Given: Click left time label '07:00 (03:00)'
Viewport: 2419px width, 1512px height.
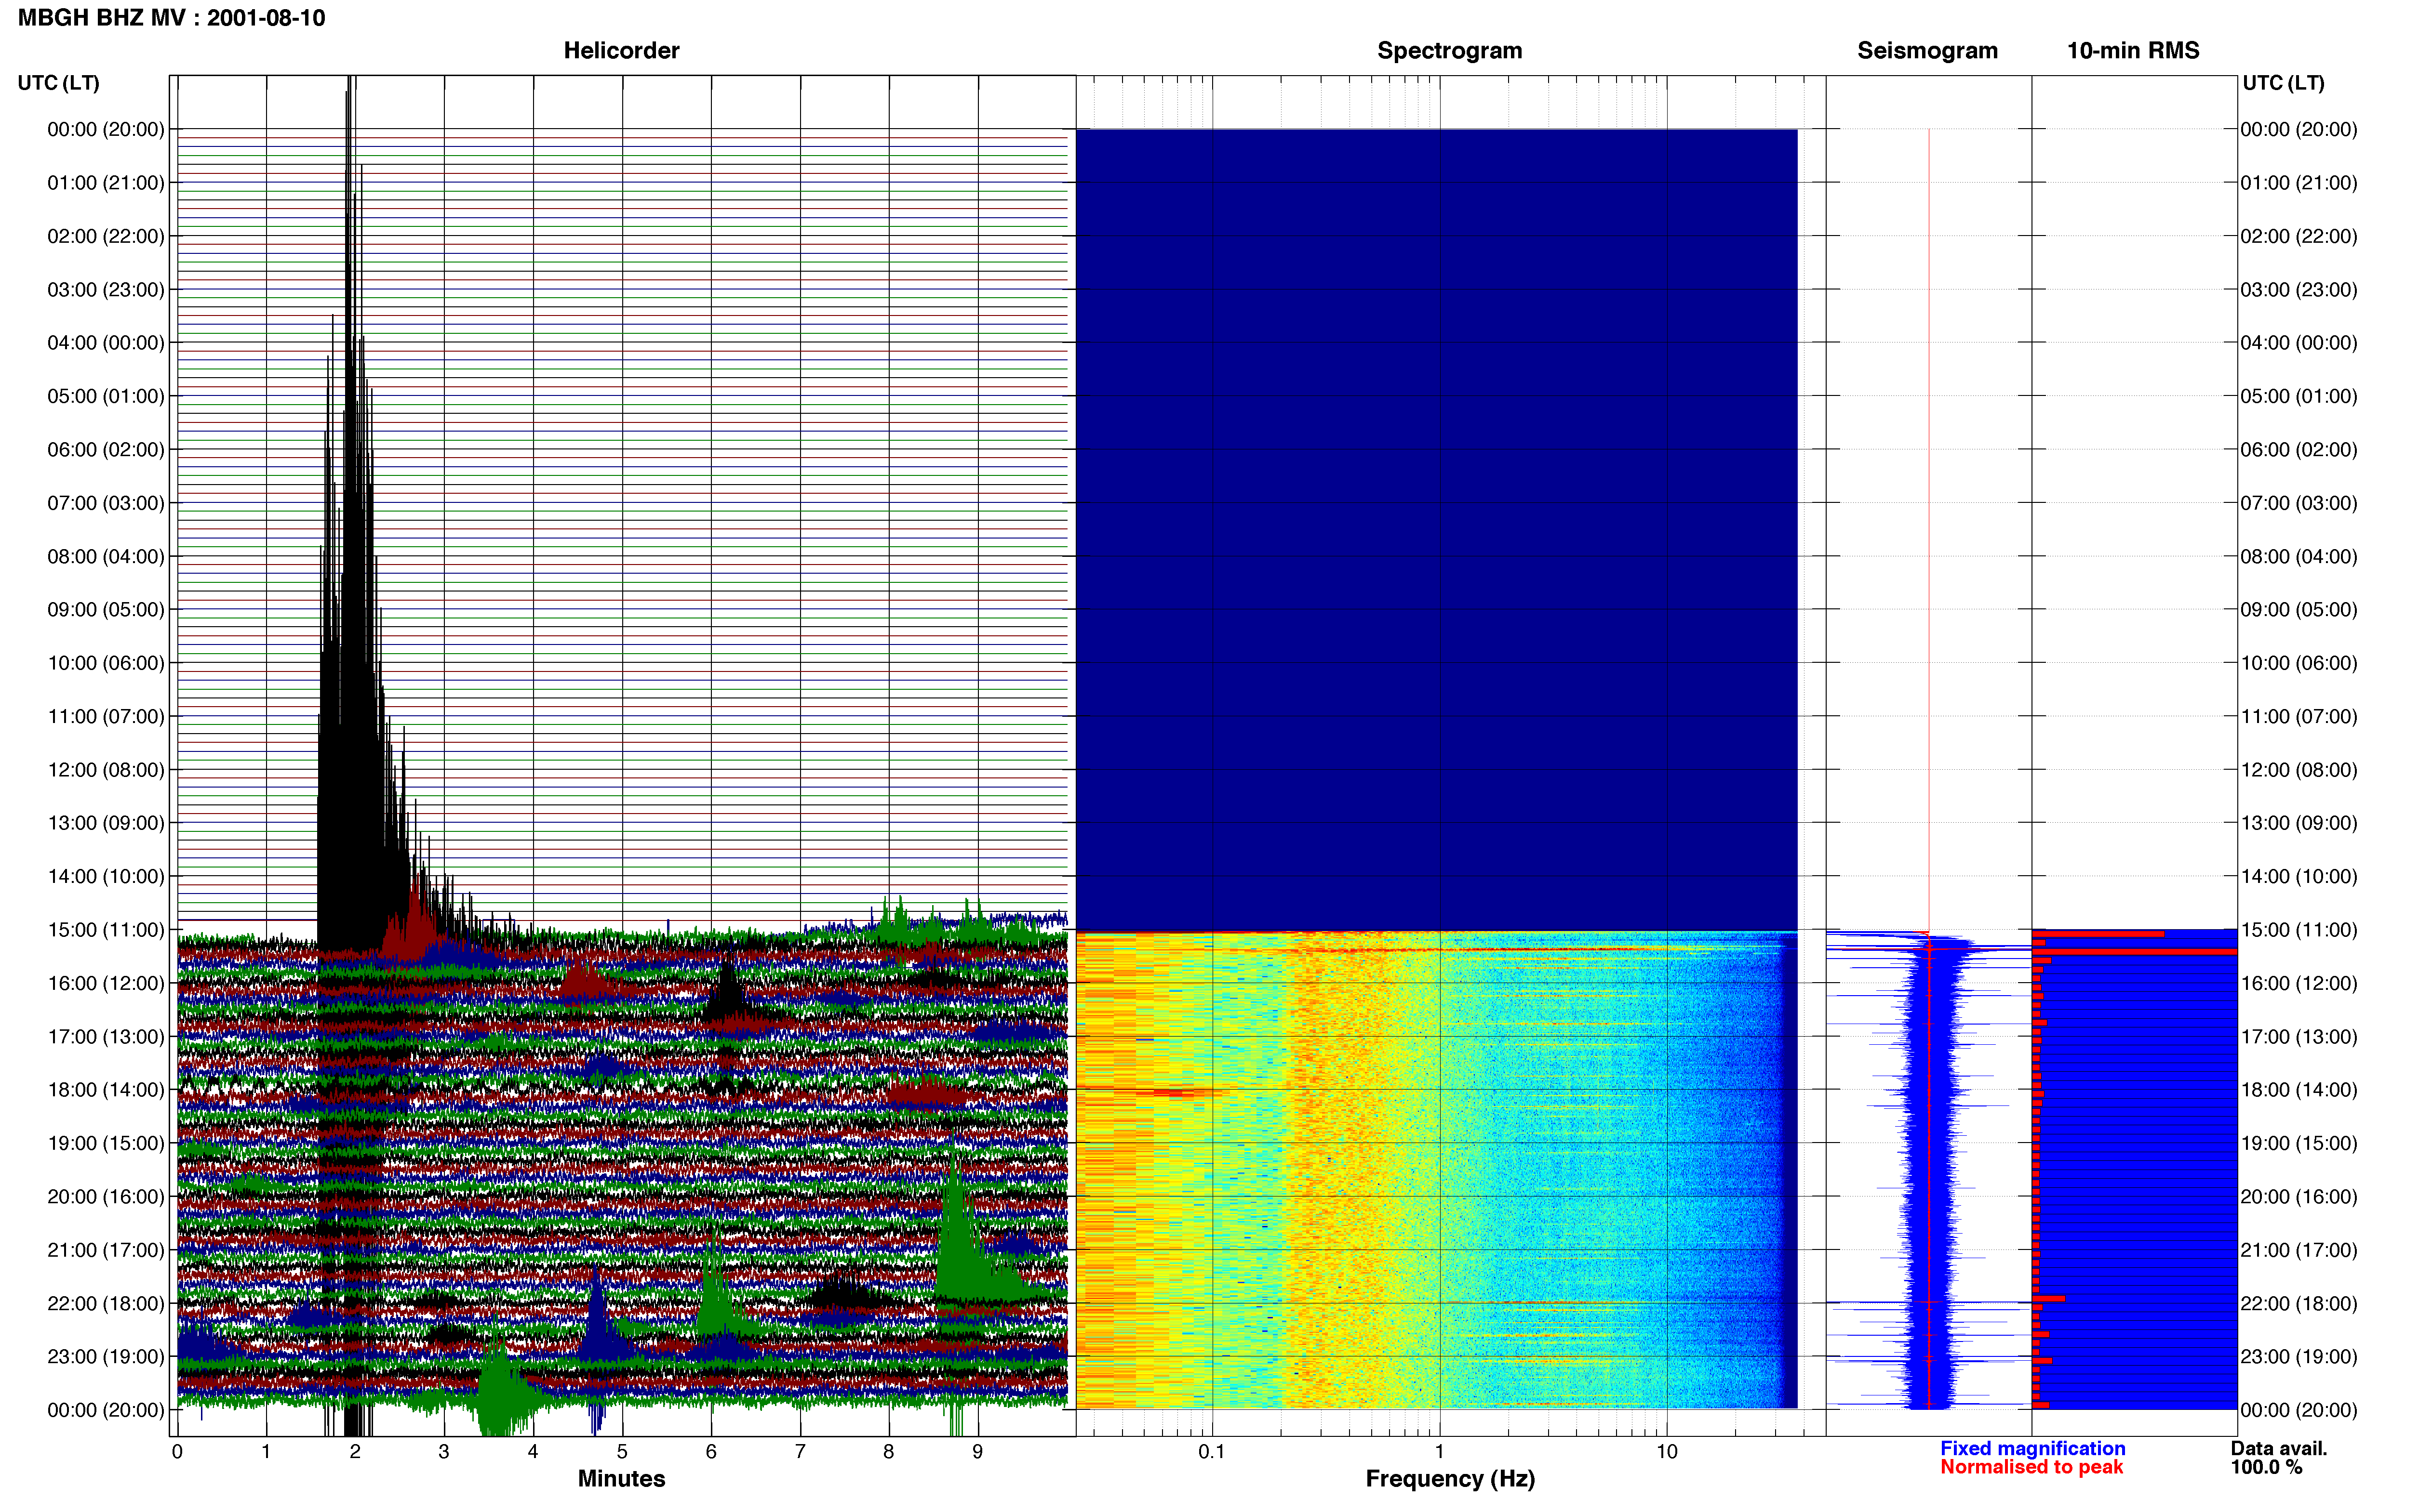Looking at the screenshot, I should 106,503.
